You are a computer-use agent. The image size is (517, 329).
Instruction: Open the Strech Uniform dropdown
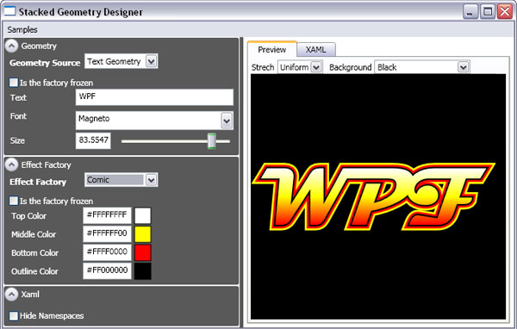[300, 67]
